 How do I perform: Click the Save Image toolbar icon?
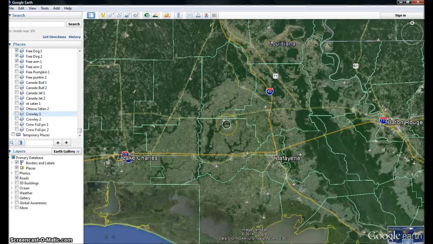click(214, 15)
